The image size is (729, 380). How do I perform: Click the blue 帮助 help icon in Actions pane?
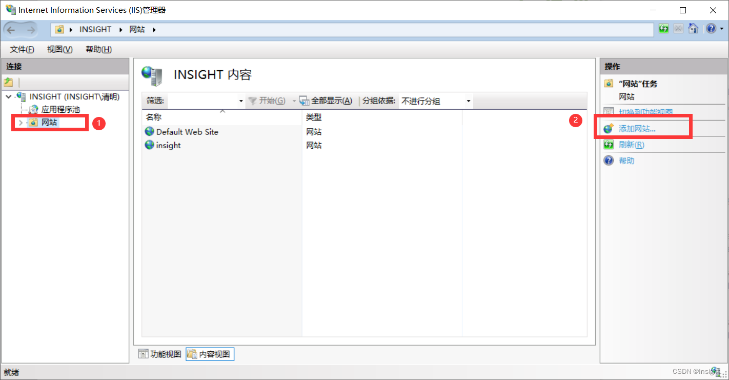click(609, 161)
